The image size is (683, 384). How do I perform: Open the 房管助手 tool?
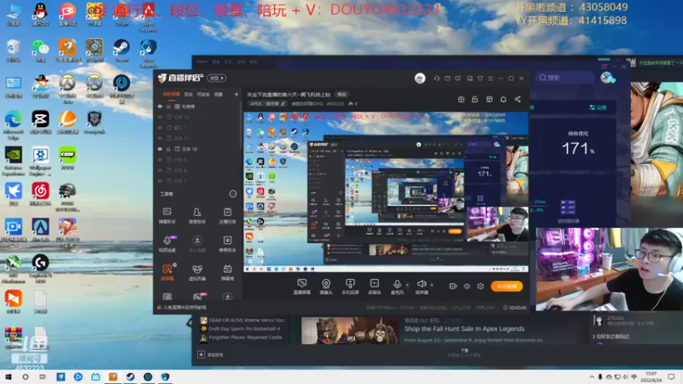tap(197, 216)
